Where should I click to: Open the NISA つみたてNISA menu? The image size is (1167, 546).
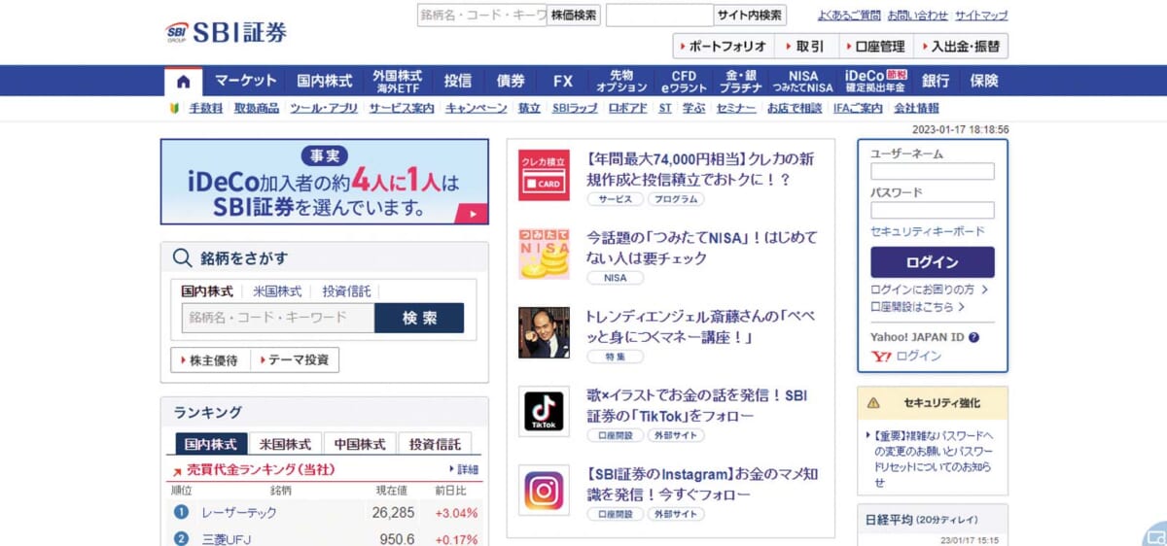(x=803, y=81)
